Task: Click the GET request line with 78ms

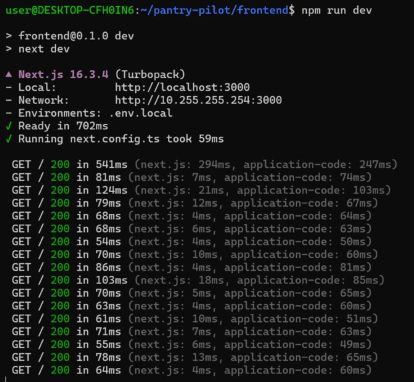Action: pos(195,357)
